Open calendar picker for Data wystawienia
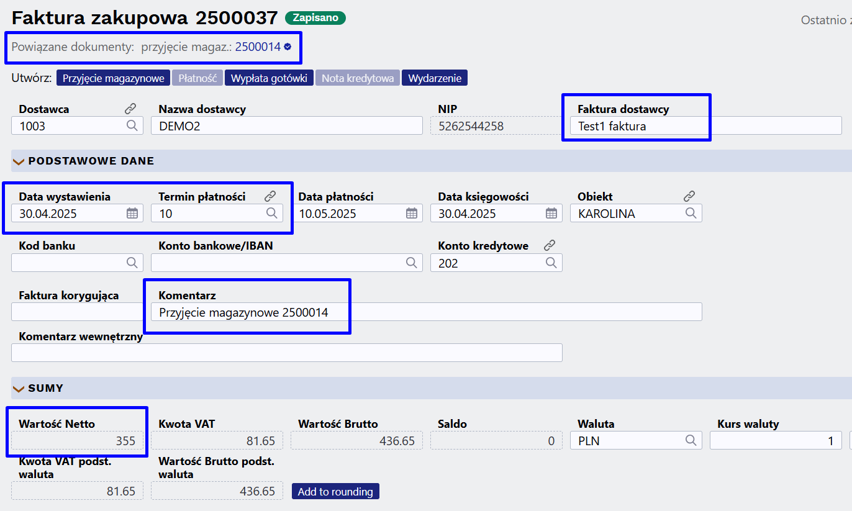852x511 pixels. tap(132, 213)
